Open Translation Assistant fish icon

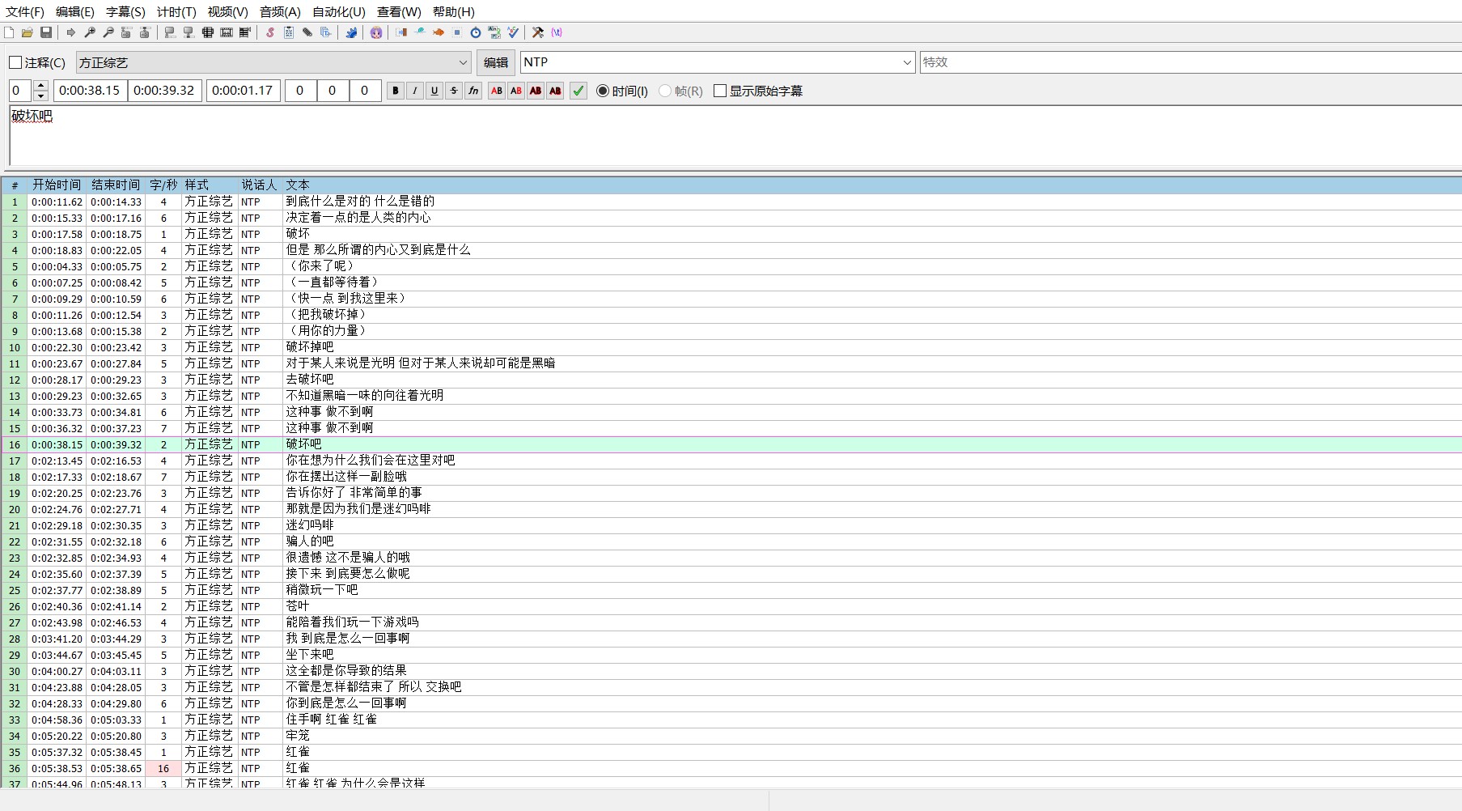(x=439, y=32)
